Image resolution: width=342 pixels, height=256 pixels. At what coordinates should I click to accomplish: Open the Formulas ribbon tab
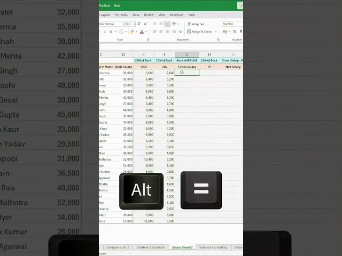pos(121,15)
